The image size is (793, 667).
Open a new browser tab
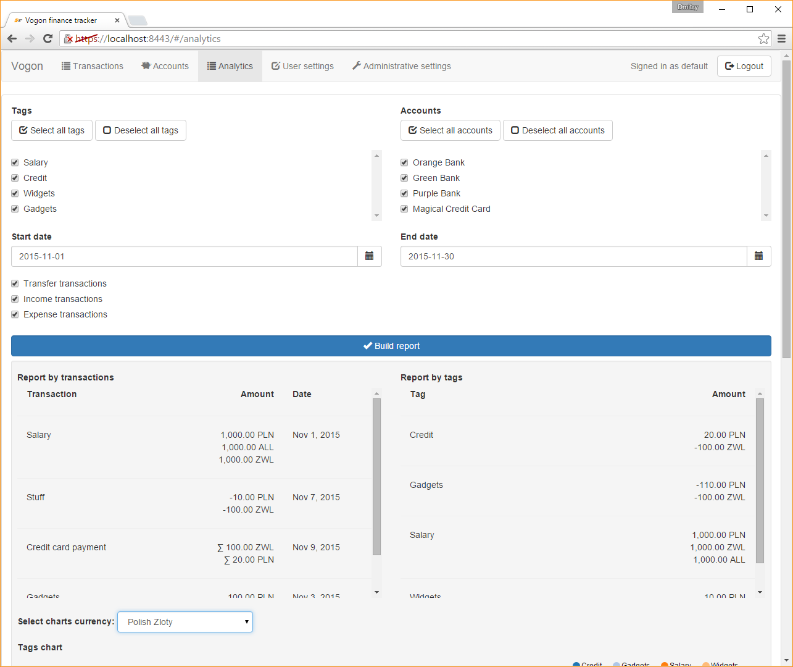[x=137, y=20]
